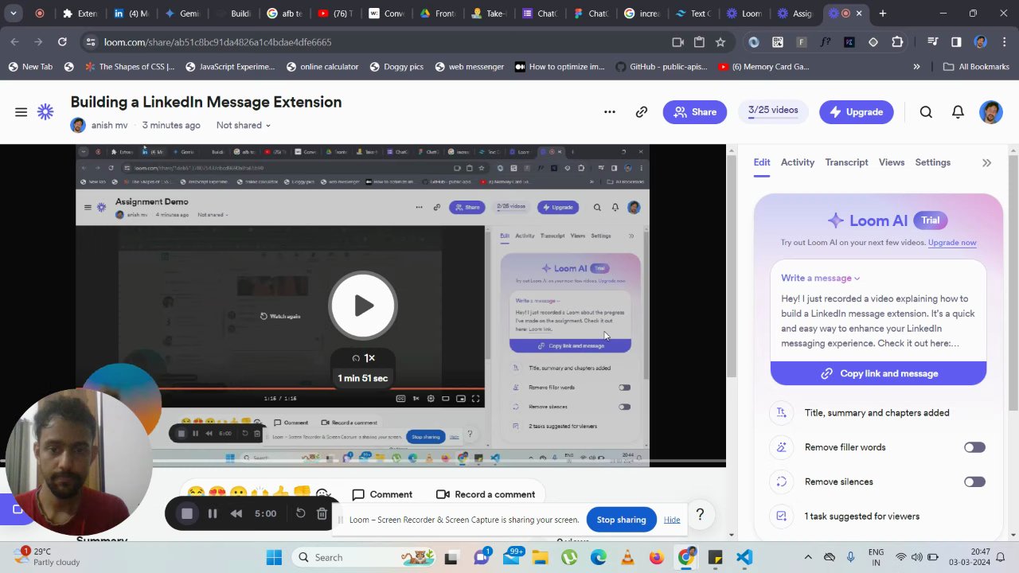
Task: Open the Loom hamburger menu
Action: click(21, 112)
